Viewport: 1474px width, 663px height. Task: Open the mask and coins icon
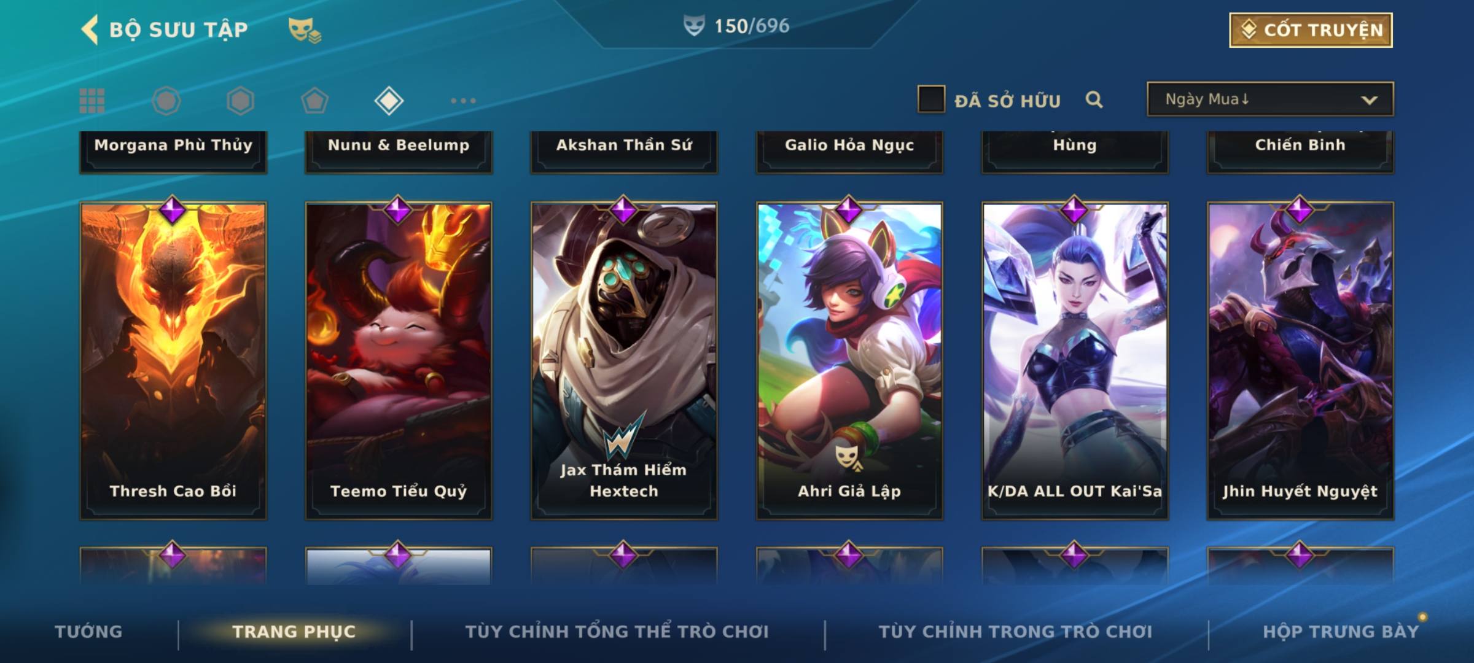click(305, 30)
